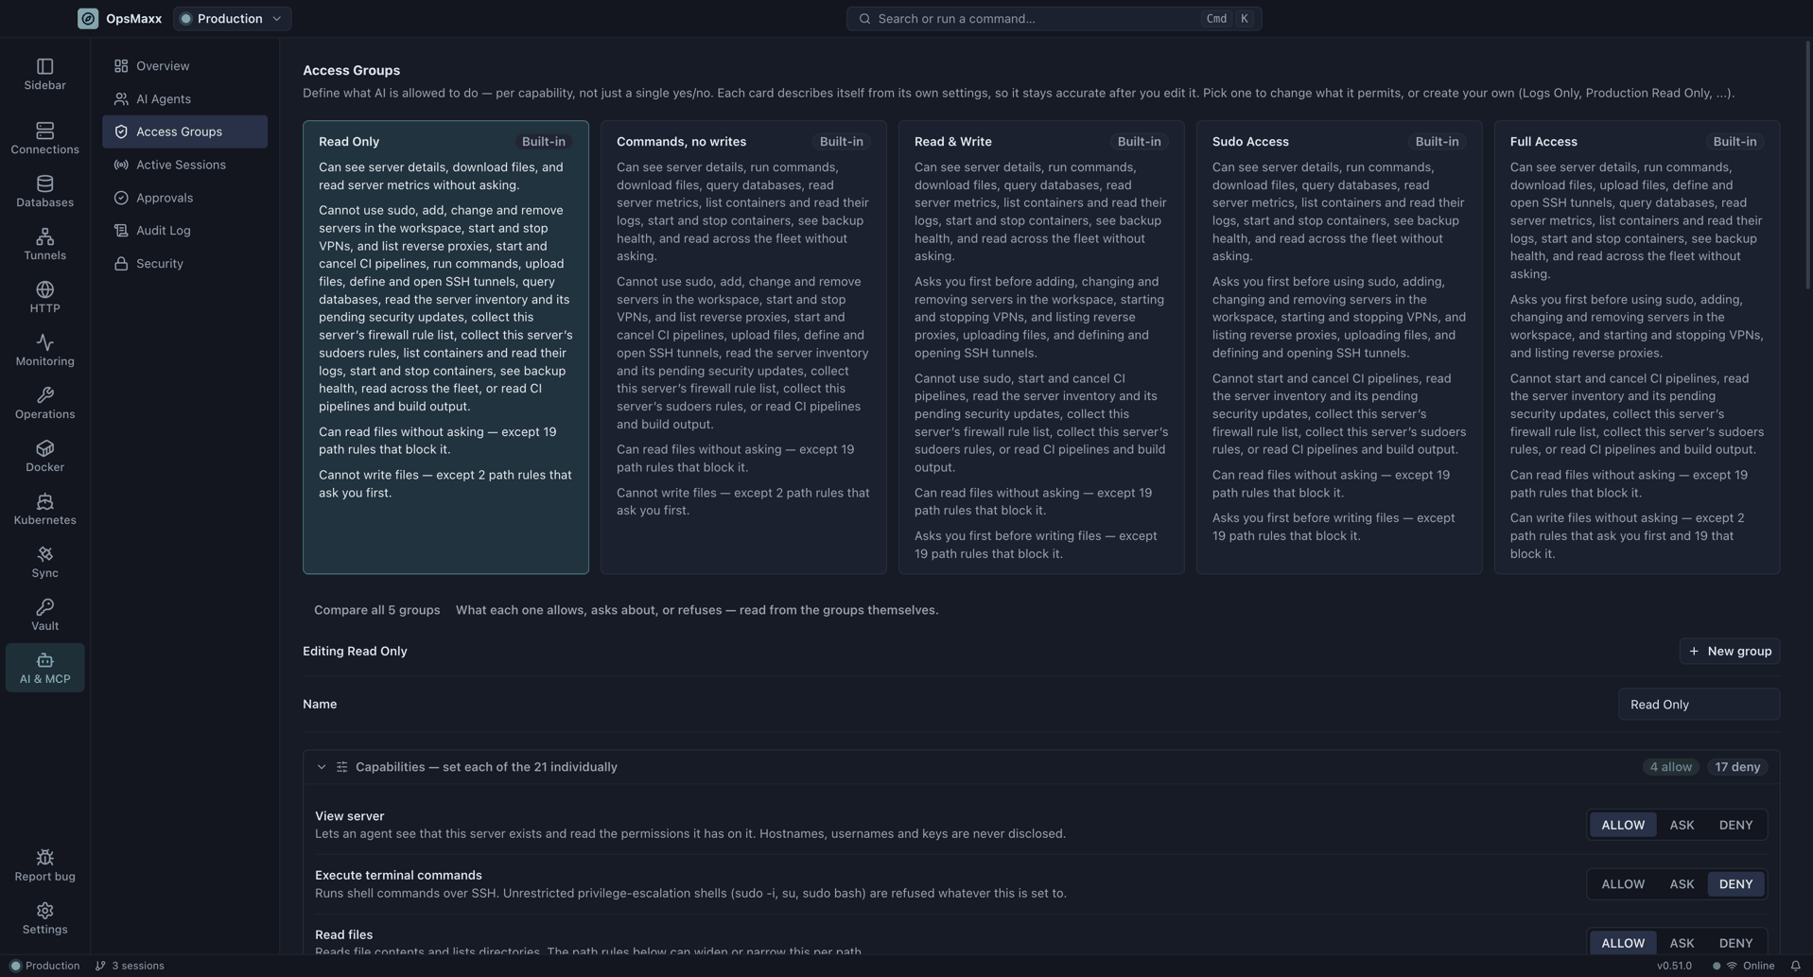This screenshot has width=1813, height=977.
Task: Click the Editing Read Only heading
Action: tap(355, 652)
